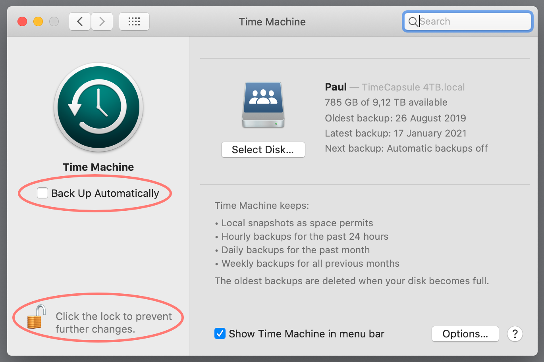Click the magnifier icon in the search field
The width and height of the screenshot is (544, 362).
(x=413, y=22)
